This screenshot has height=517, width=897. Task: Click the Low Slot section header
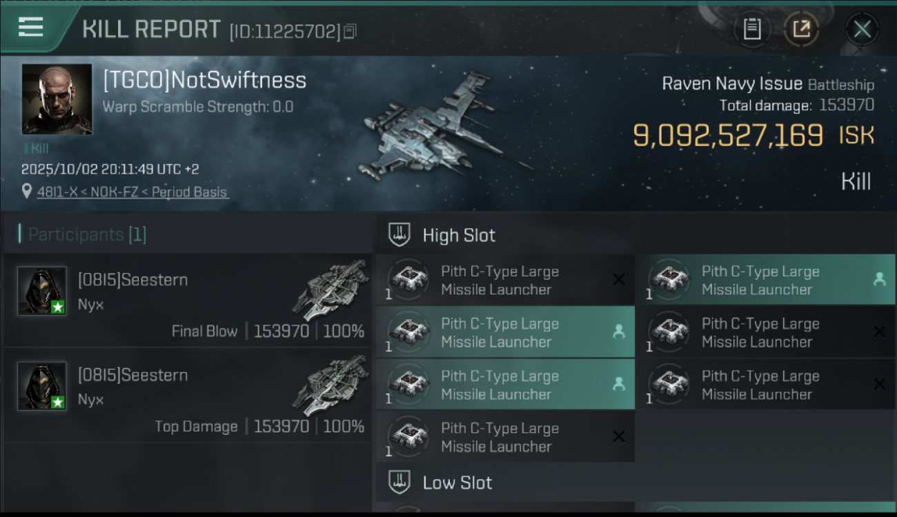coord(457,483)
